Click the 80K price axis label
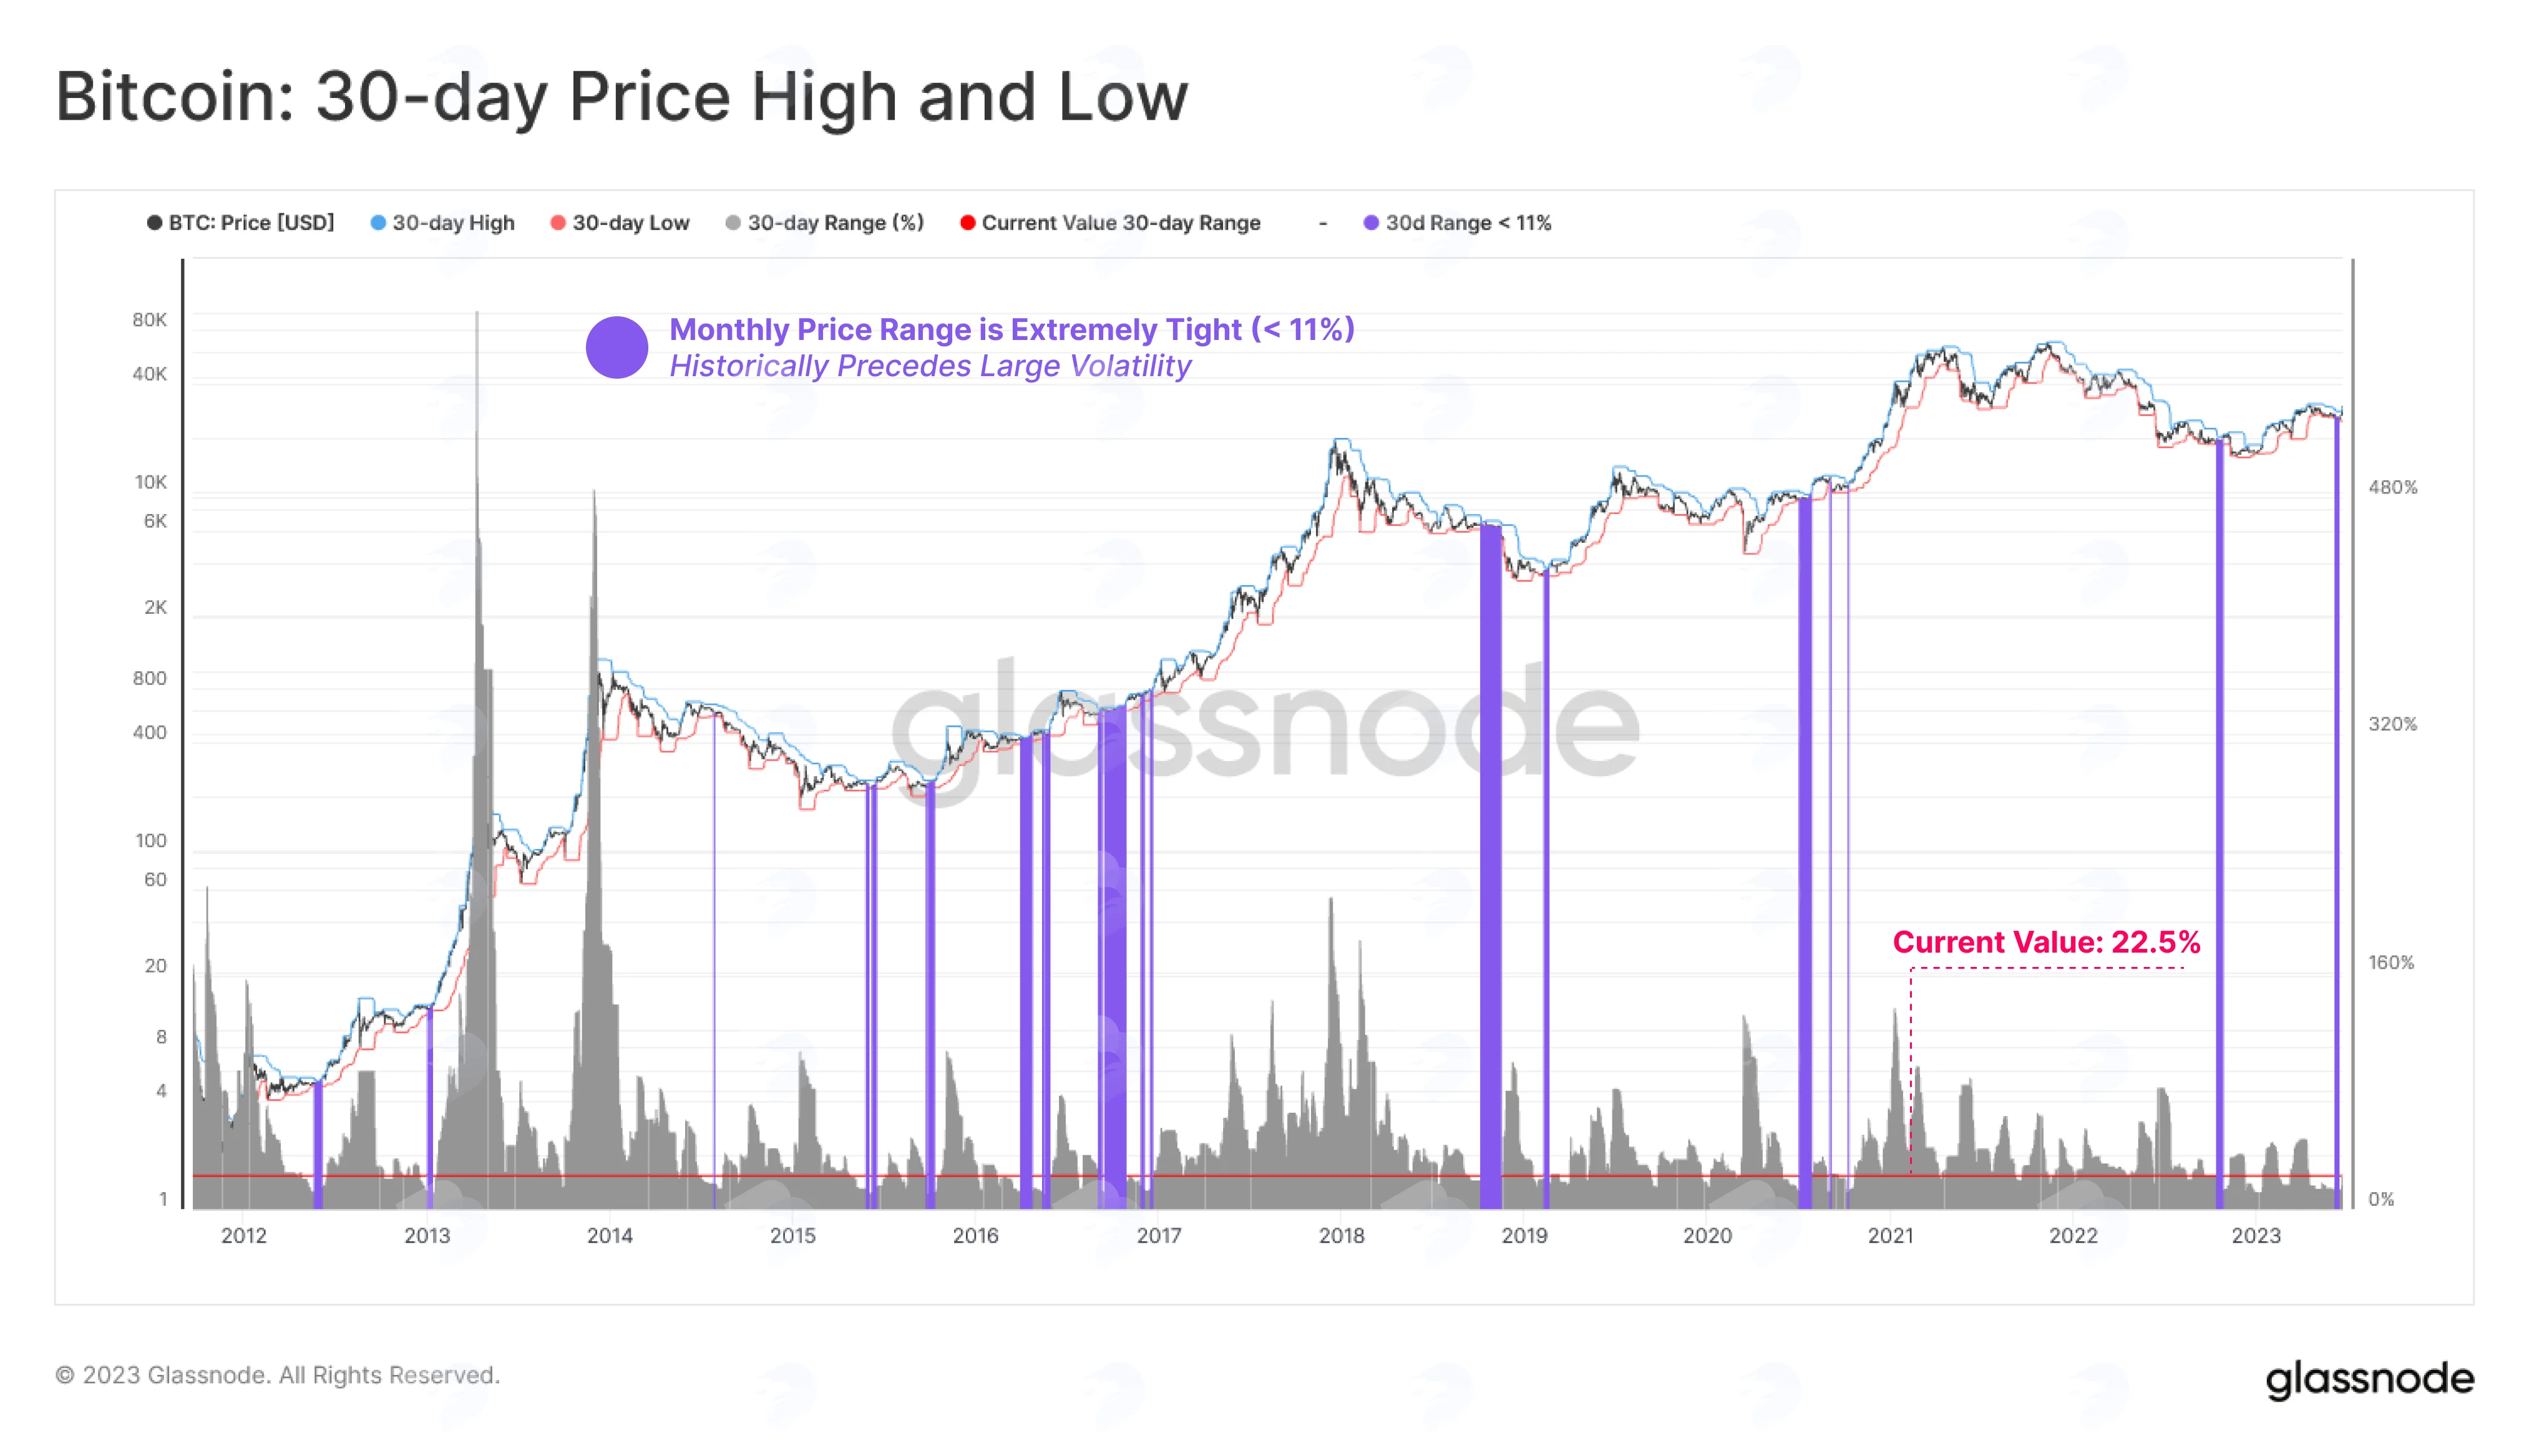This screenshot has height=1456, width=2529. 150,320
